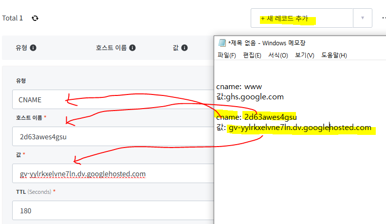Click the 값 input field with googlehosted.com
This screenshot has height=224, width=386.
[113, 173]
